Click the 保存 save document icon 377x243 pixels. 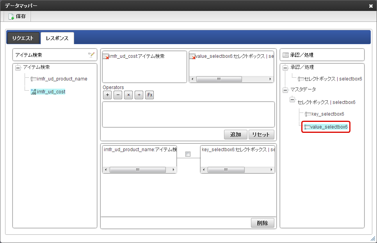pos(11,16)
